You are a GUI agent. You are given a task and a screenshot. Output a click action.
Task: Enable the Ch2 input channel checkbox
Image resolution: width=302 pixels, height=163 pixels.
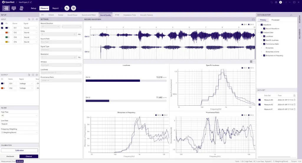(x=2, y=33)
